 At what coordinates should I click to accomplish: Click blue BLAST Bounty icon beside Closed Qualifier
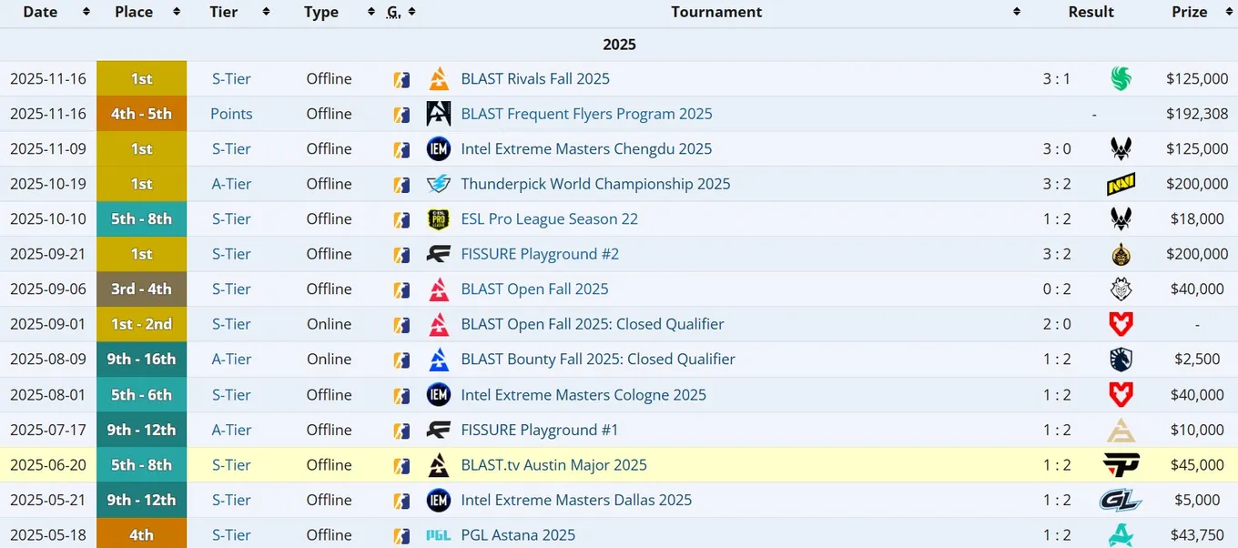pos(439,359)
